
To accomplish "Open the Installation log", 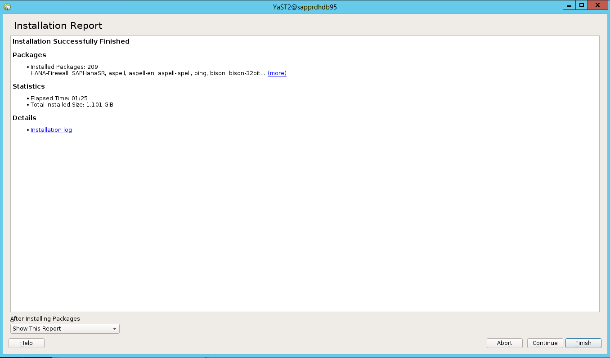I will (x=51, y=130).
